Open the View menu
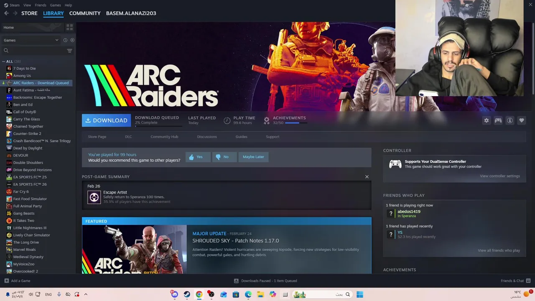535x301 pixels. click(x=27, y=5)
